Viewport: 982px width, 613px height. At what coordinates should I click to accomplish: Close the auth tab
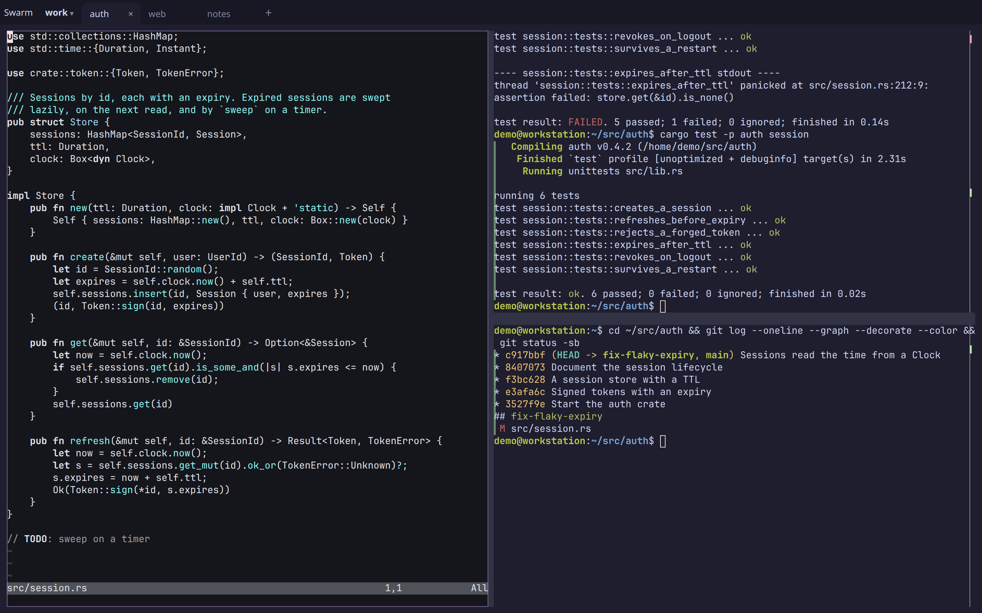coord(131,14)
